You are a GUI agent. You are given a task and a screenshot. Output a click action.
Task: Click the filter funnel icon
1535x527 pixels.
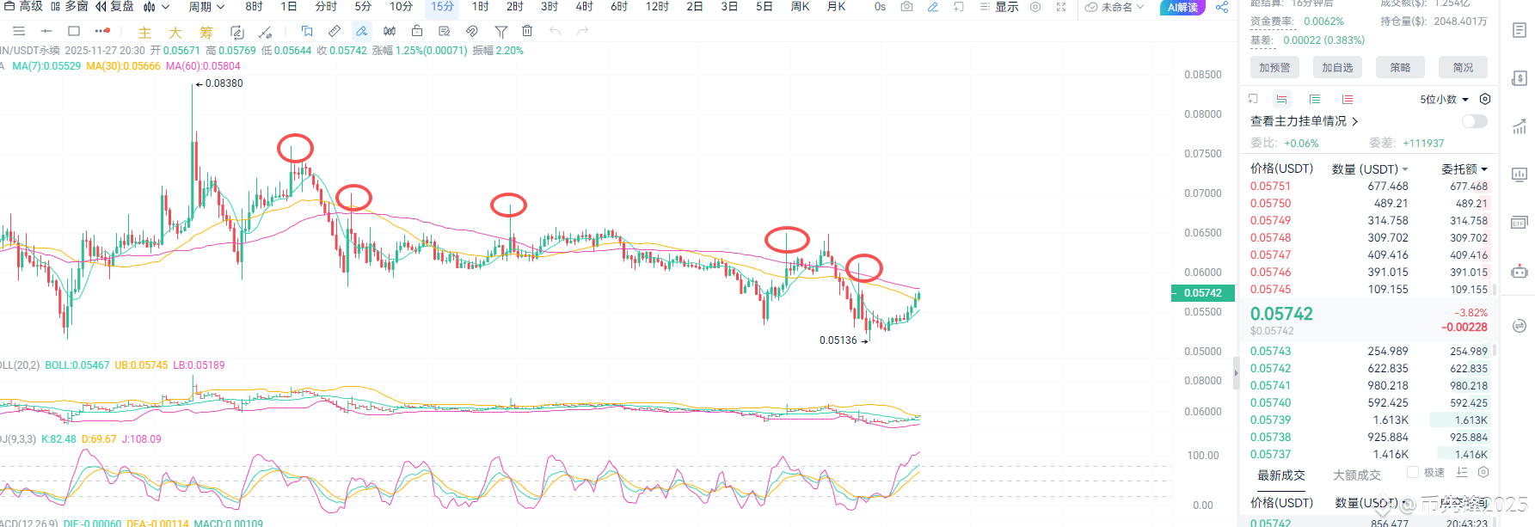[500, 31]
